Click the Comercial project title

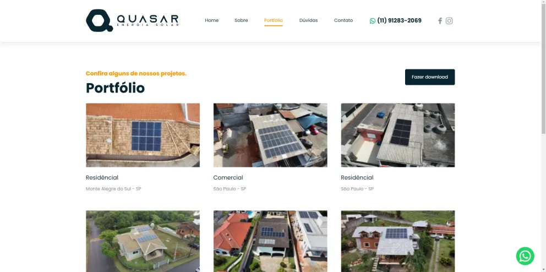coord(228,178)
